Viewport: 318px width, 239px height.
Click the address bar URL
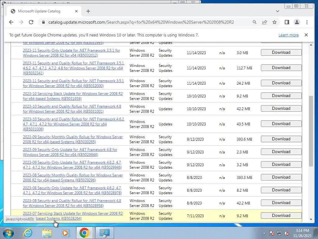tap(141, 22)
